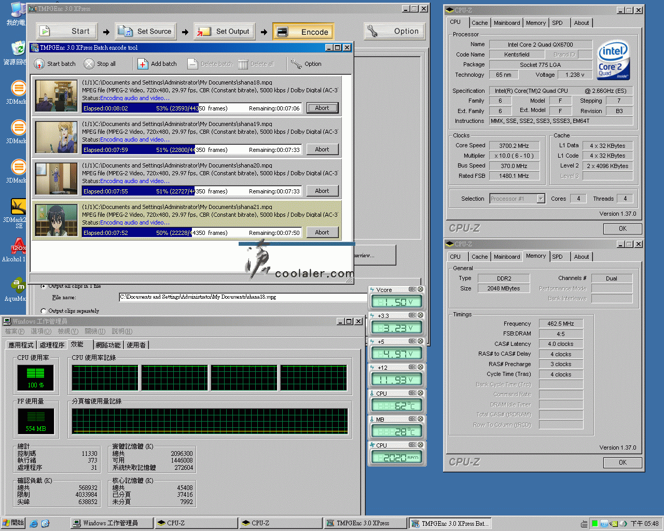Click shana18.mpg progress bar
This screenshot has height=531, width=664.
(x=192, y=108)
